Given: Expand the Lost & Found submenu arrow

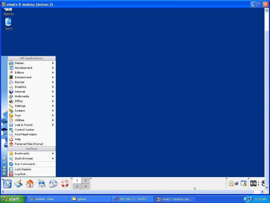Looking at the screenshot, I should coord(53,125).
